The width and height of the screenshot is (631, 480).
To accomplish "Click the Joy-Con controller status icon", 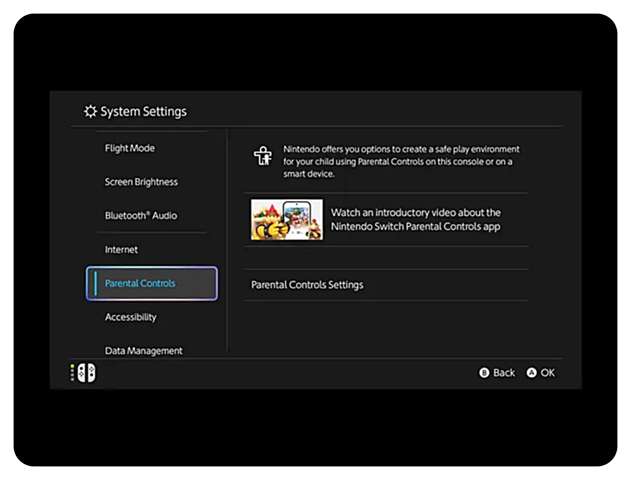I will point(83,373).
